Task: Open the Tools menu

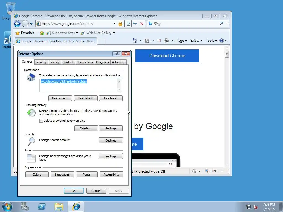Action: click(211, 41)
